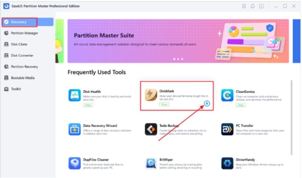
Task: Click the notification bell icon
Action: [x=252, y=6]
